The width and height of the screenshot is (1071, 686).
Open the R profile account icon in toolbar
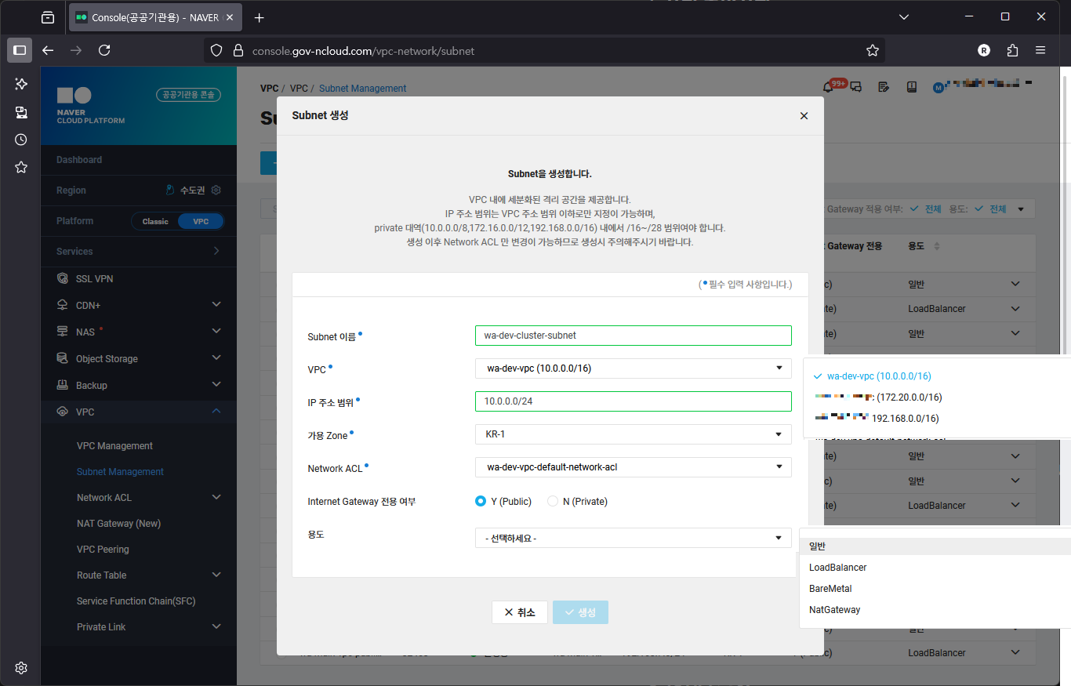984,50
